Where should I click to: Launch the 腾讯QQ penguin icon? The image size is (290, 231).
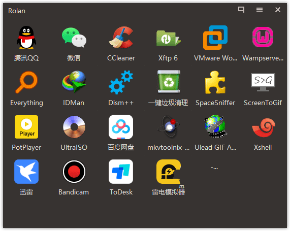coord(26,38)
